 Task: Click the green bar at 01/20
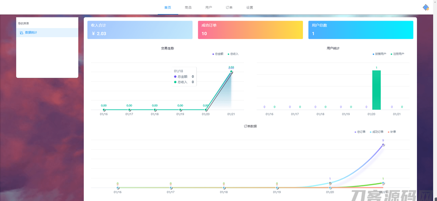[x=376, y=90]
